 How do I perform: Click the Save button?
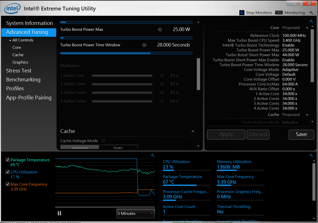point(301,135)
